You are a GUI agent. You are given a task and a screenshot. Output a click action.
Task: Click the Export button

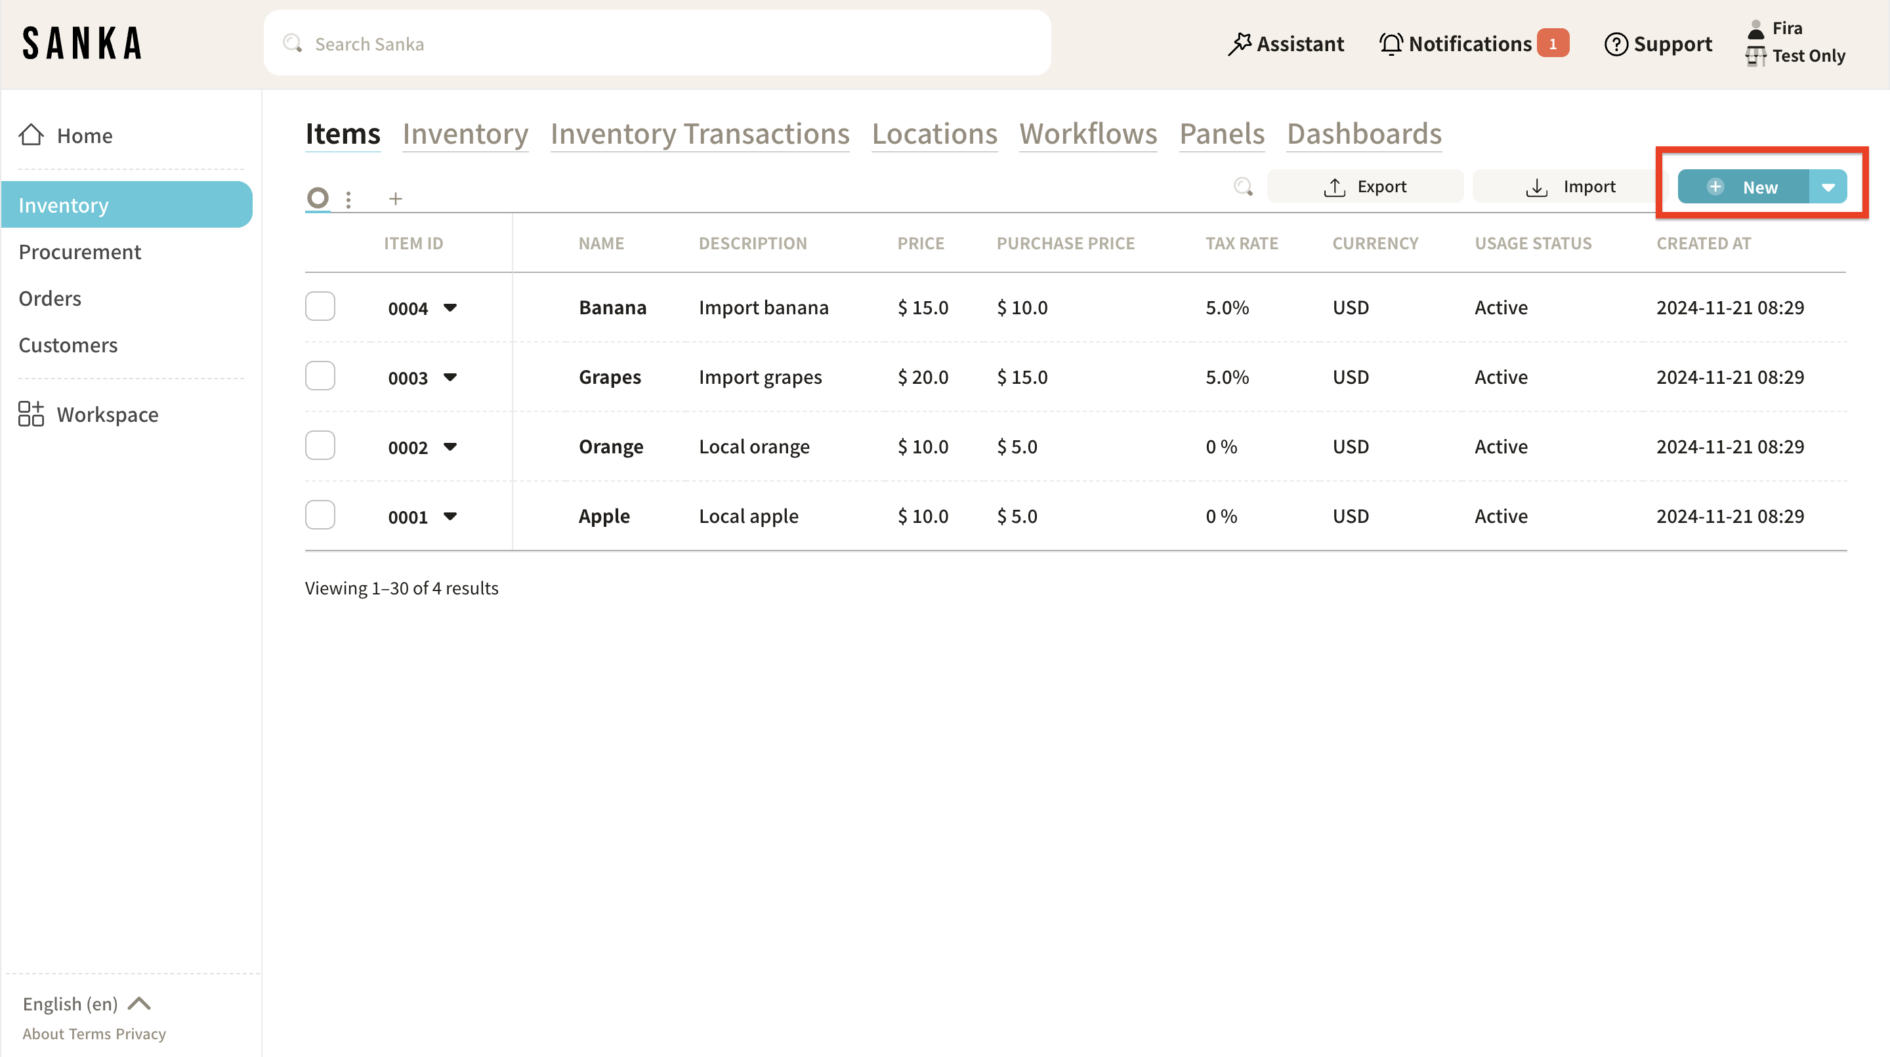pos(1365,187)
